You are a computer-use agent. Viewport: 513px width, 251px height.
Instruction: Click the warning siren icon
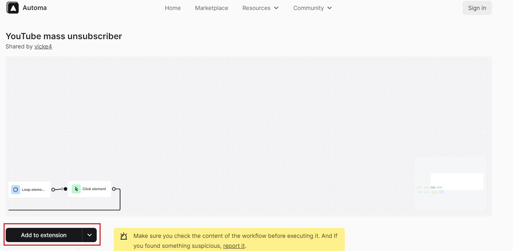tap(124, 236)
